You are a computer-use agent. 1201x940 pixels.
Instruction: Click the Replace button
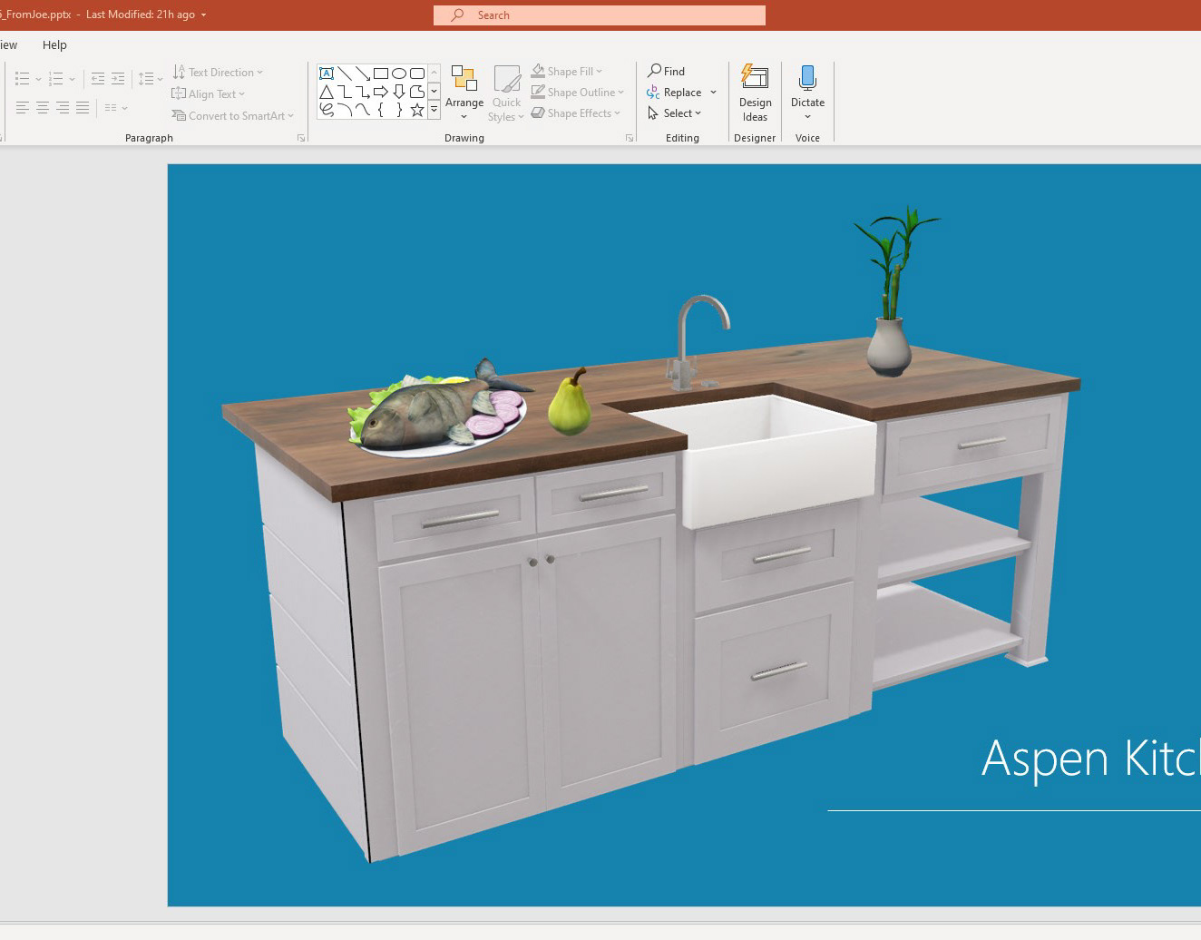675,93
